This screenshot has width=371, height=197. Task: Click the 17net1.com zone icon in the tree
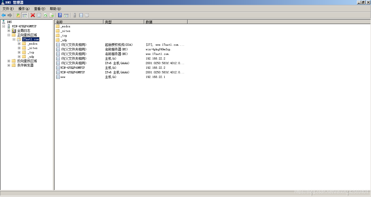click(19, 39)
